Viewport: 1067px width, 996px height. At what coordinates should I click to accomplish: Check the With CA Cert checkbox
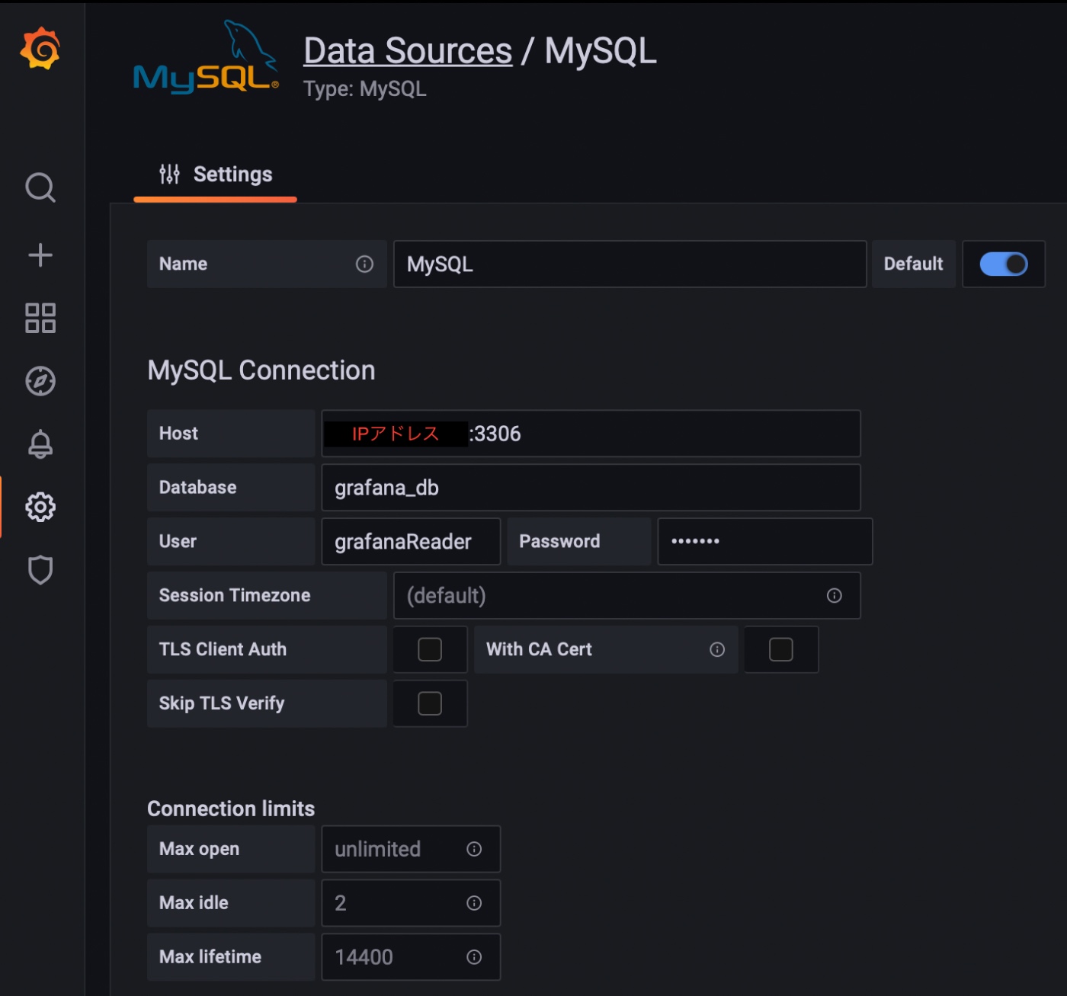(781, 649)
